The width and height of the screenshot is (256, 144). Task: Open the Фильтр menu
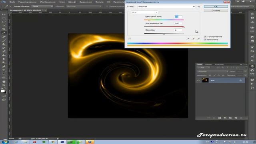tap(99, 2)
